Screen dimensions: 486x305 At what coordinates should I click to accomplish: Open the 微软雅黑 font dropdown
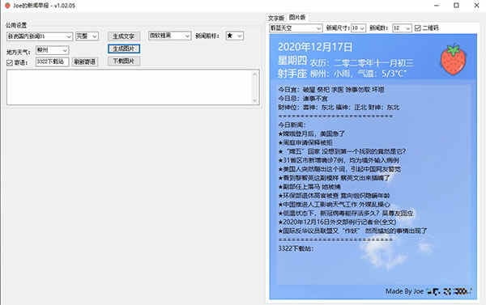pyautogui.click(x=169, y=36)
